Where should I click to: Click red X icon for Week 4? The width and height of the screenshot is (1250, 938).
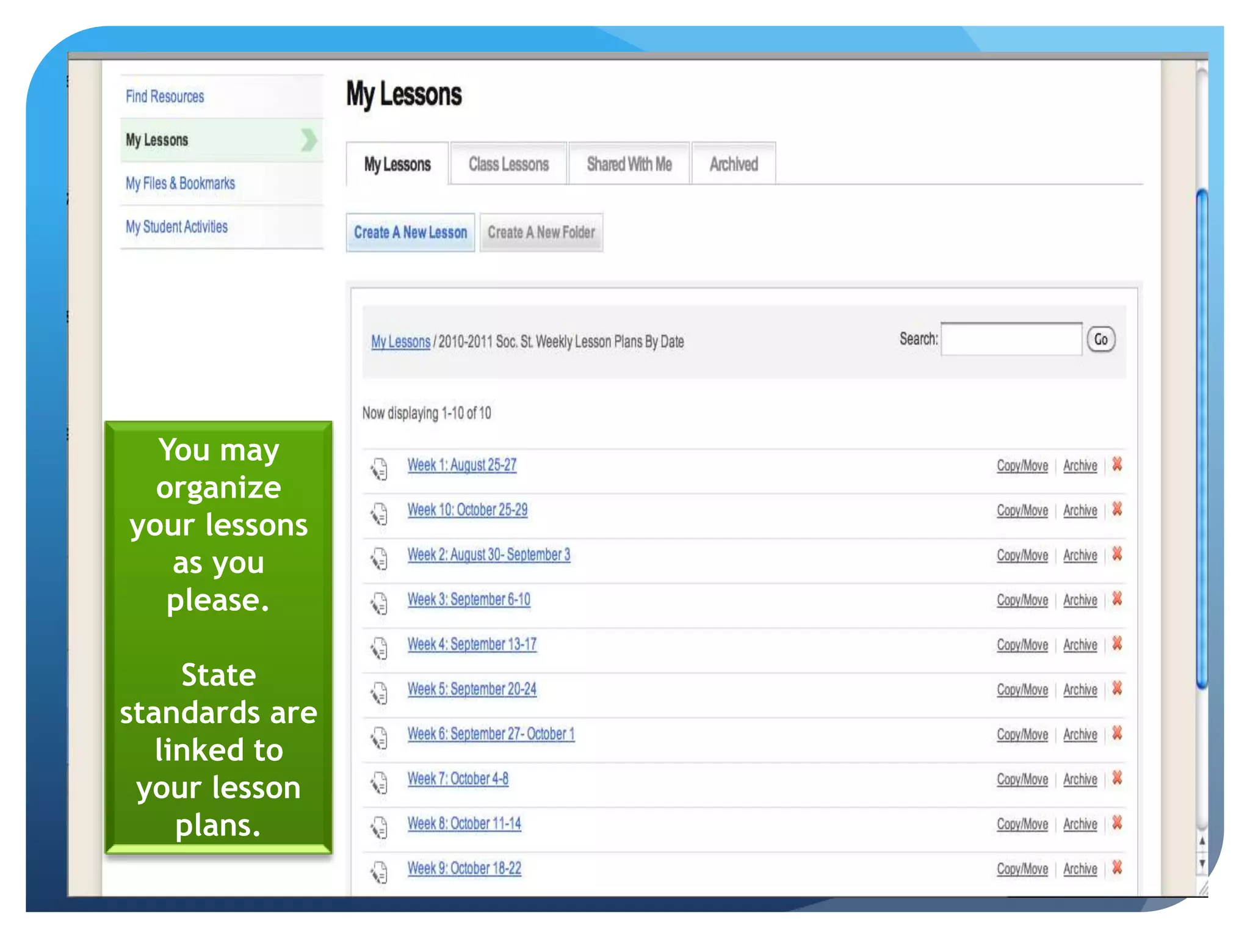tap(1117, 644)
